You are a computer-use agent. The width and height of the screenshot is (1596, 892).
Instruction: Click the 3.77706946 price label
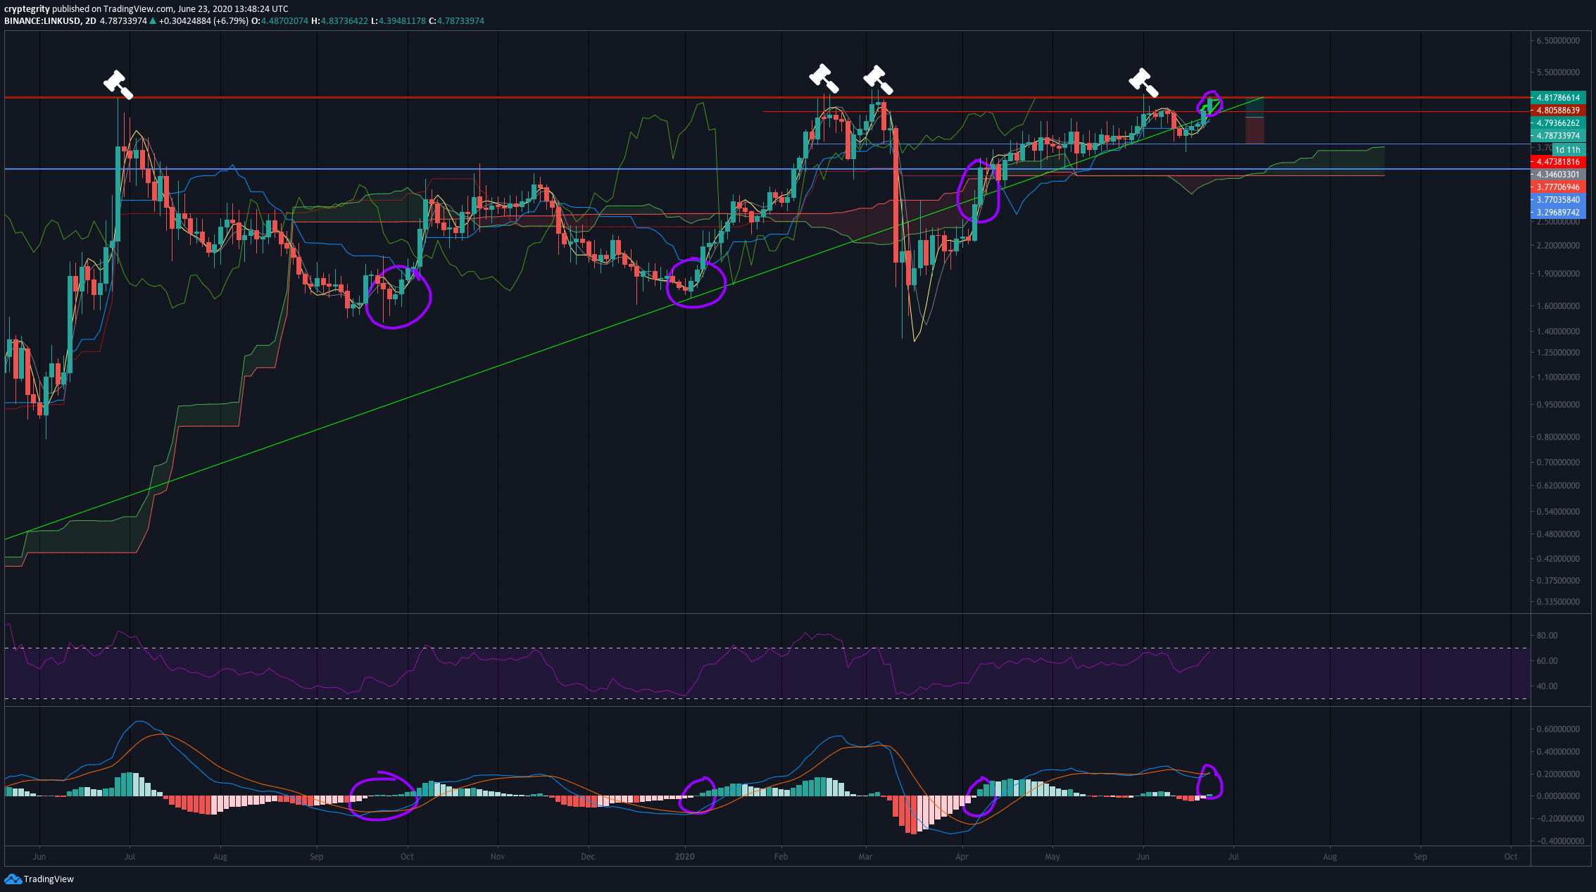click(1557, 187)
